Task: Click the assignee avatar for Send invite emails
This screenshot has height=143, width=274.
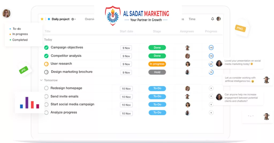Action: (188, 97)
